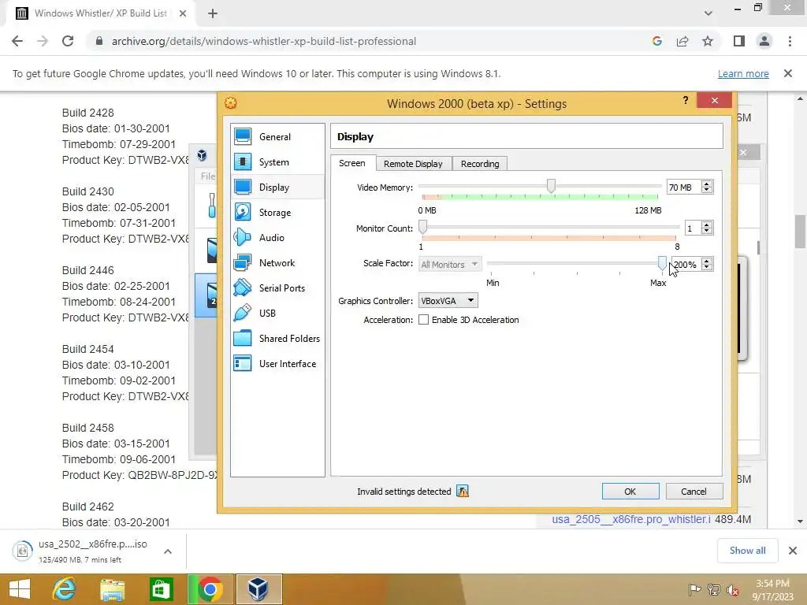
Task: Open Shared Folders icon
Action: 243,339
